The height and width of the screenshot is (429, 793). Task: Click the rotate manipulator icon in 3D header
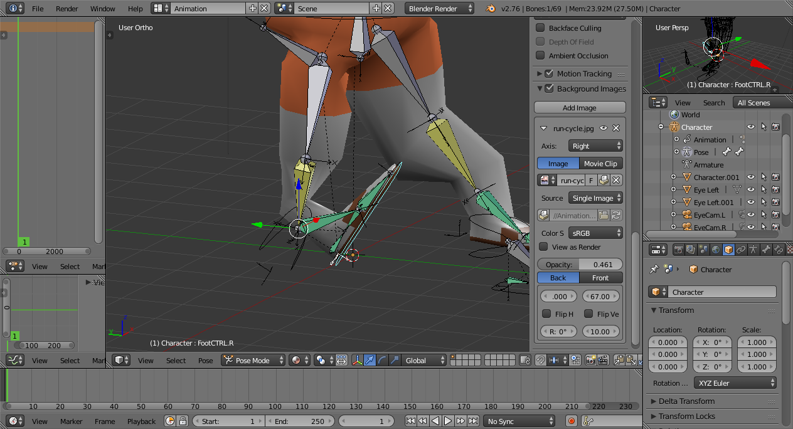tap(382, 360)
